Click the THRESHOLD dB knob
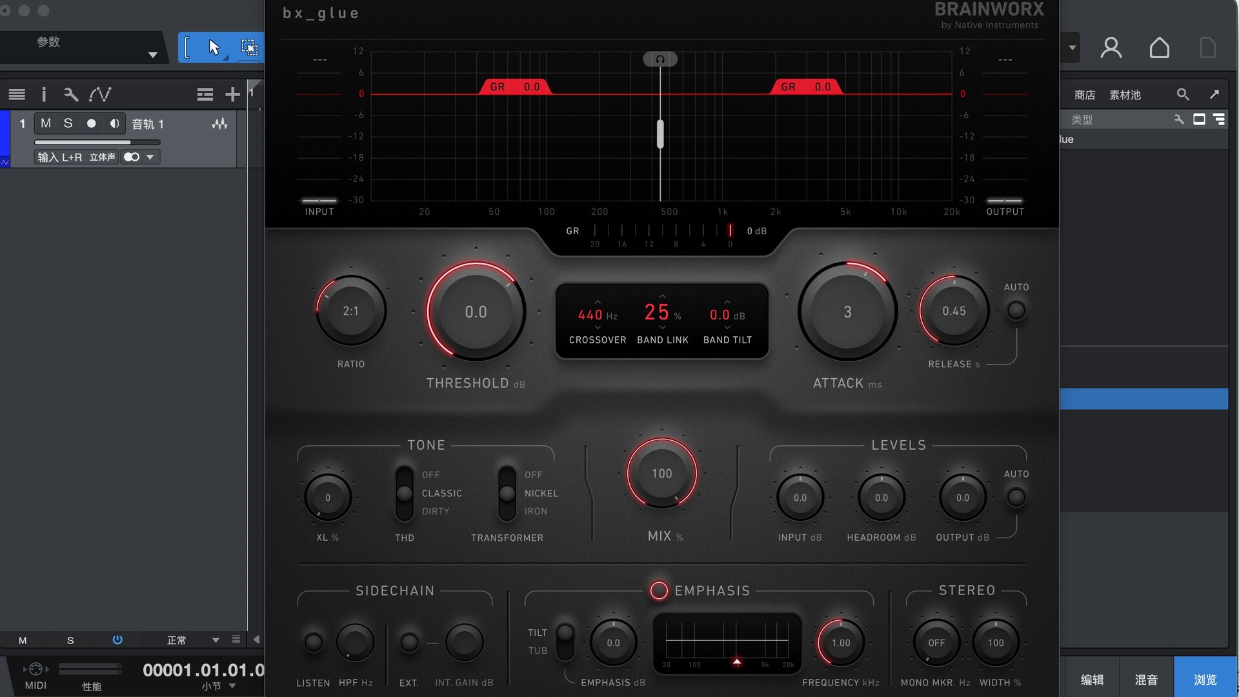 [476, 311]
